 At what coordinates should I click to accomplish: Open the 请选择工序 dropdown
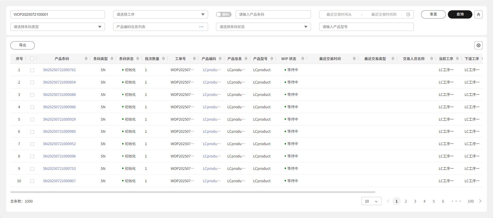click(x=160, y=14)
